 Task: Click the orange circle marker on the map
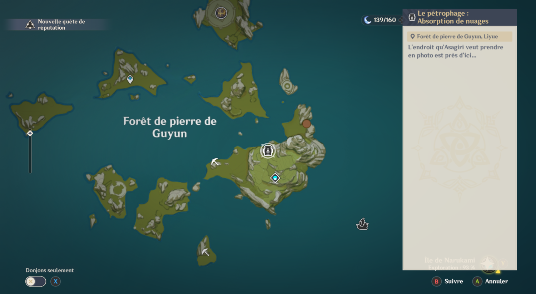click(307, 124)
